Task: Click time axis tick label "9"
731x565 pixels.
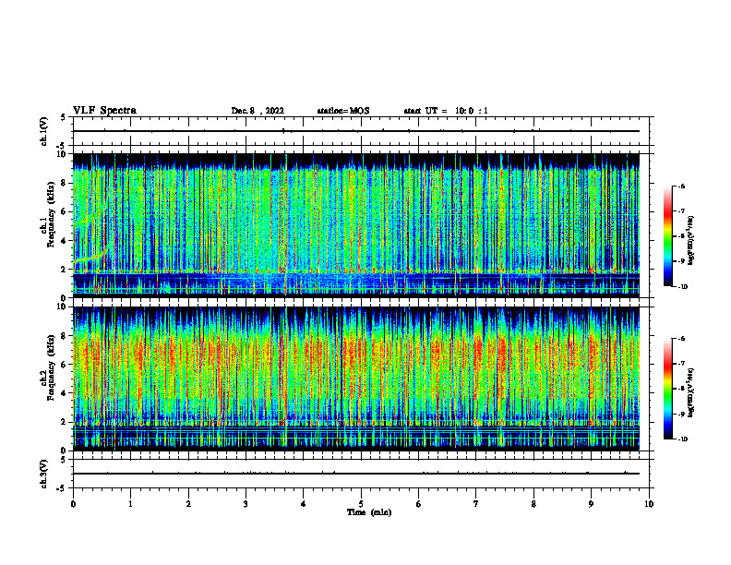Action: (591, 504)
